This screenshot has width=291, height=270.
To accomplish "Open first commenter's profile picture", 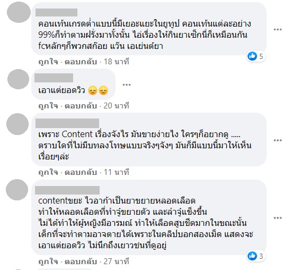I will point(19,12).
